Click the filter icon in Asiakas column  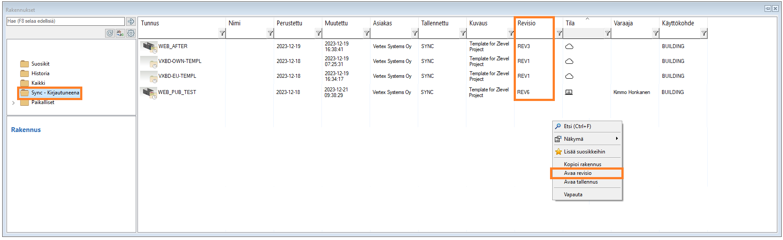pos(415,33)
